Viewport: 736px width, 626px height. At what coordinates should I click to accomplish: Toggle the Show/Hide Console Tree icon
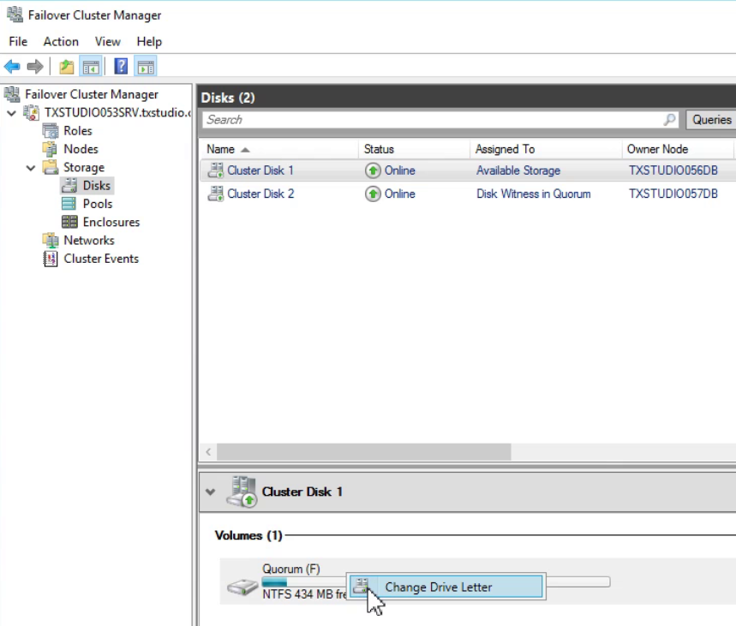coord(91,67)
